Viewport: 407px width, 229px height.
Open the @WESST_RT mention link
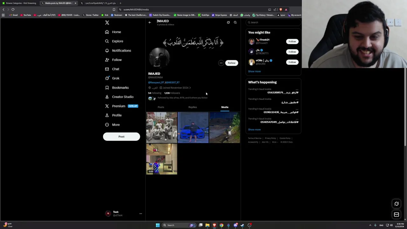point(173,82)
